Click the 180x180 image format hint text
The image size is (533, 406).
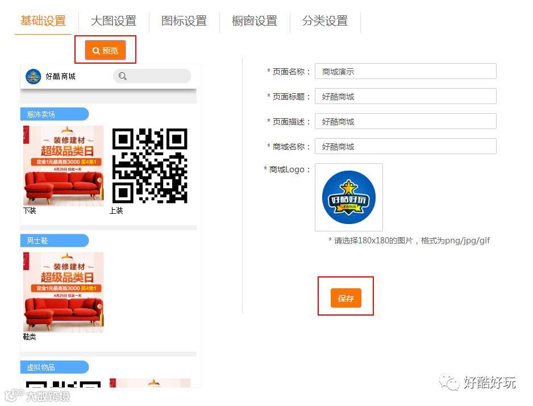tap(409, 241)
